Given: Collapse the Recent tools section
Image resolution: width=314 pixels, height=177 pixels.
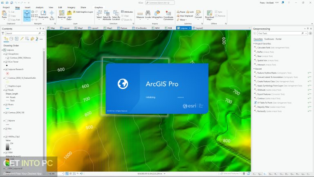Looking at the screenshot, I should point(254,69).
